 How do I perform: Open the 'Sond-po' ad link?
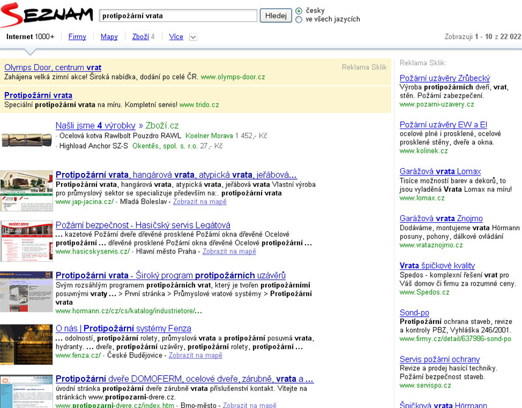[x=415, y=312]
